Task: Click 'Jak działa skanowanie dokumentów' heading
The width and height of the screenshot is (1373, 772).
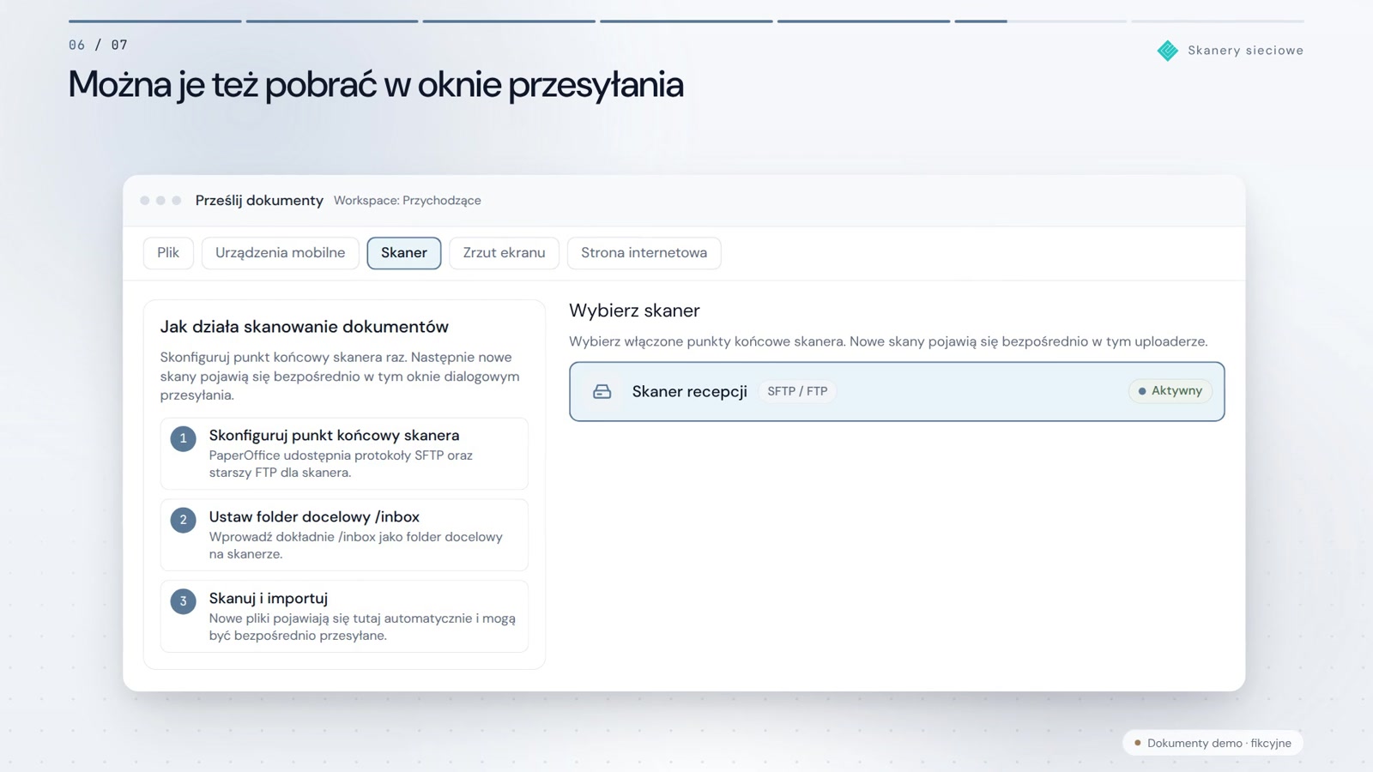Action: click(x=304, y=327)
